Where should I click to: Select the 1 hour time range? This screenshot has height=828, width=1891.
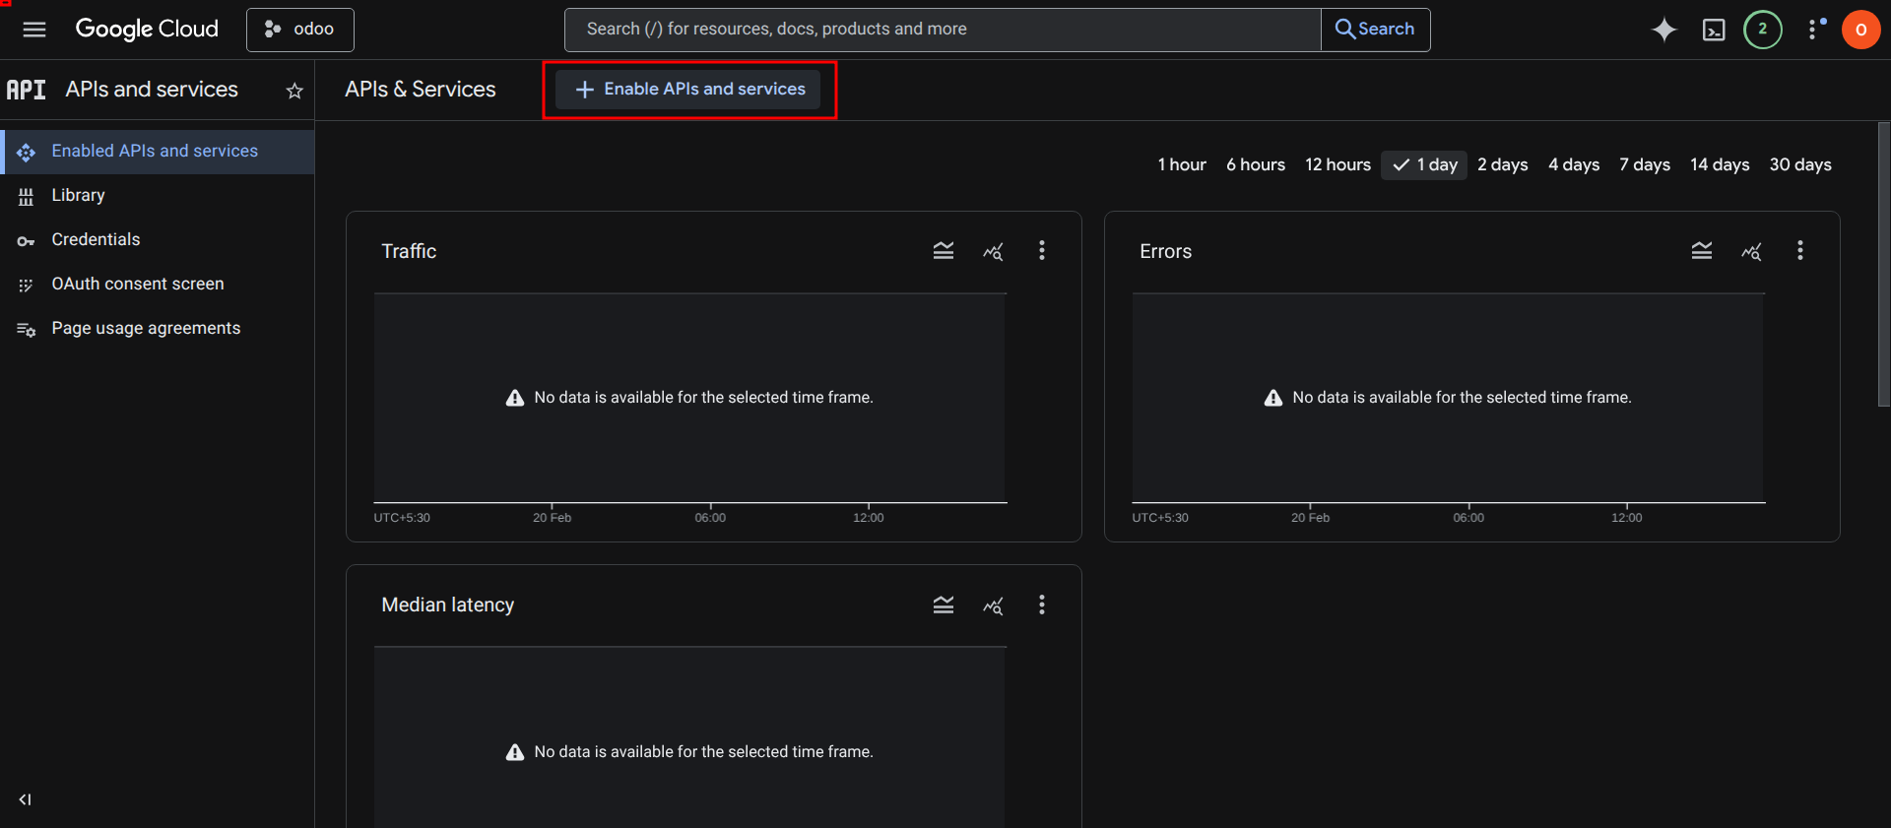(x=1182, y=164)
